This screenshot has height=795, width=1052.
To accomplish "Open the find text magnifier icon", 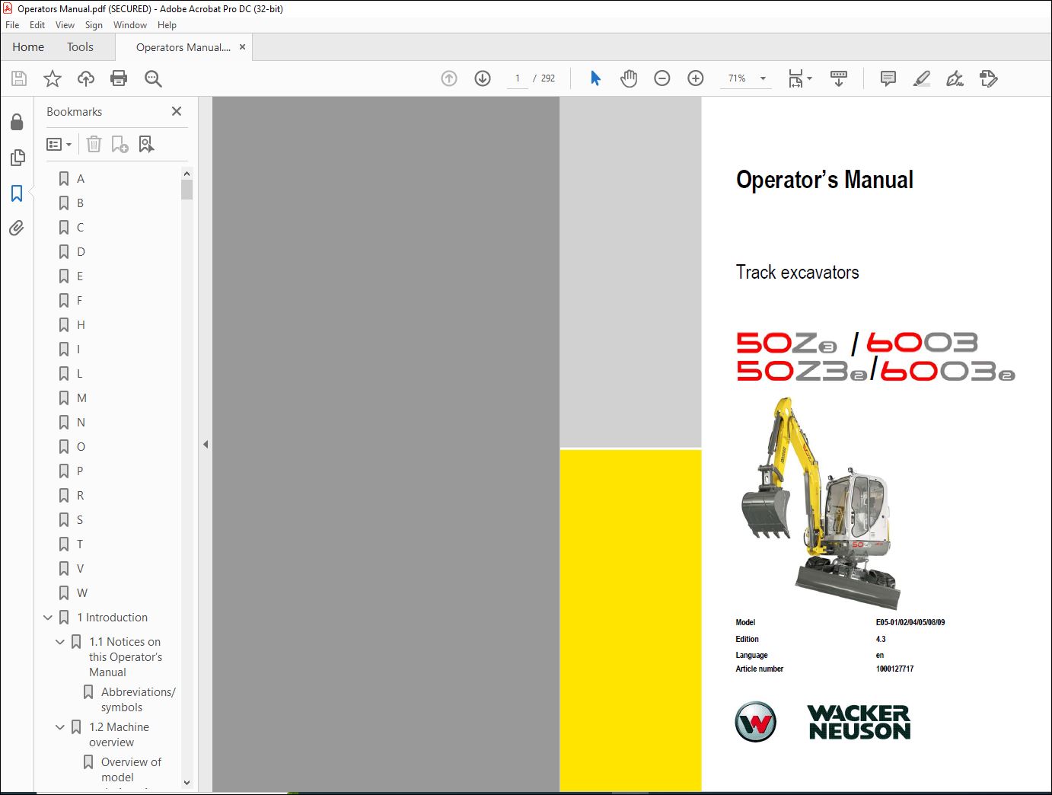I will click(153, 78).
